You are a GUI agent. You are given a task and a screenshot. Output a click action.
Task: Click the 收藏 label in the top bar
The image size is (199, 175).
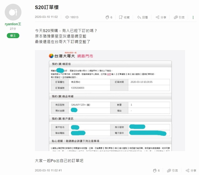point(127,17)
